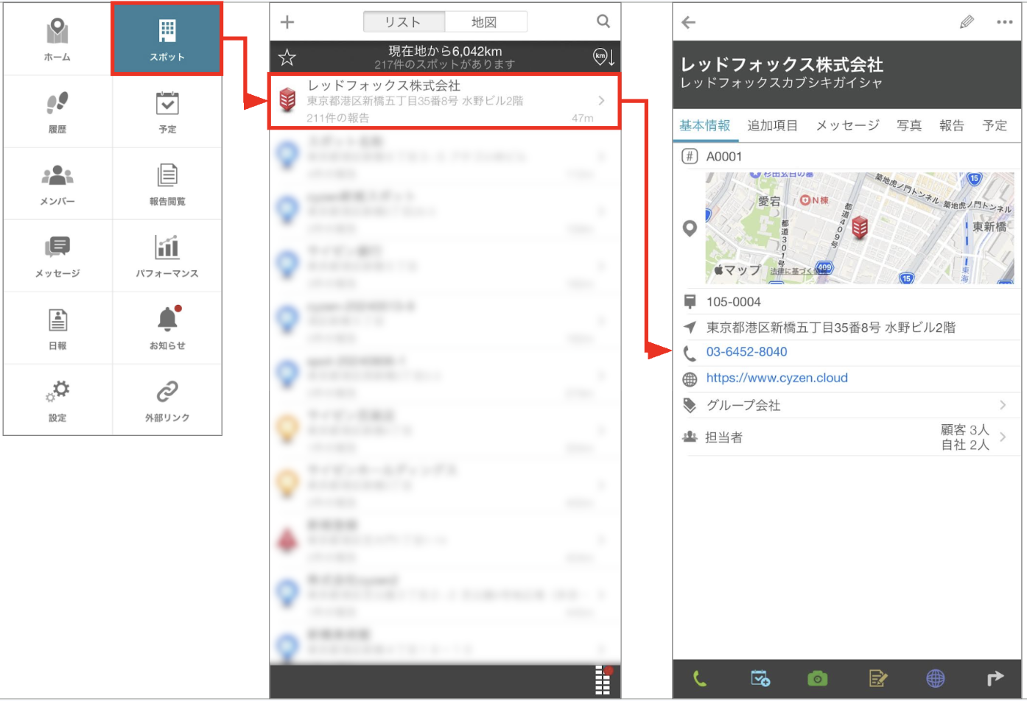Edit spot with the pencil icon
This screenshot has height=701, width=1027.
pos(967,22)
